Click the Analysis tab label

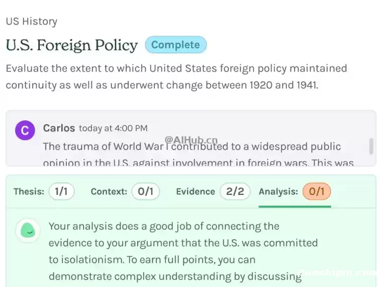278,191
